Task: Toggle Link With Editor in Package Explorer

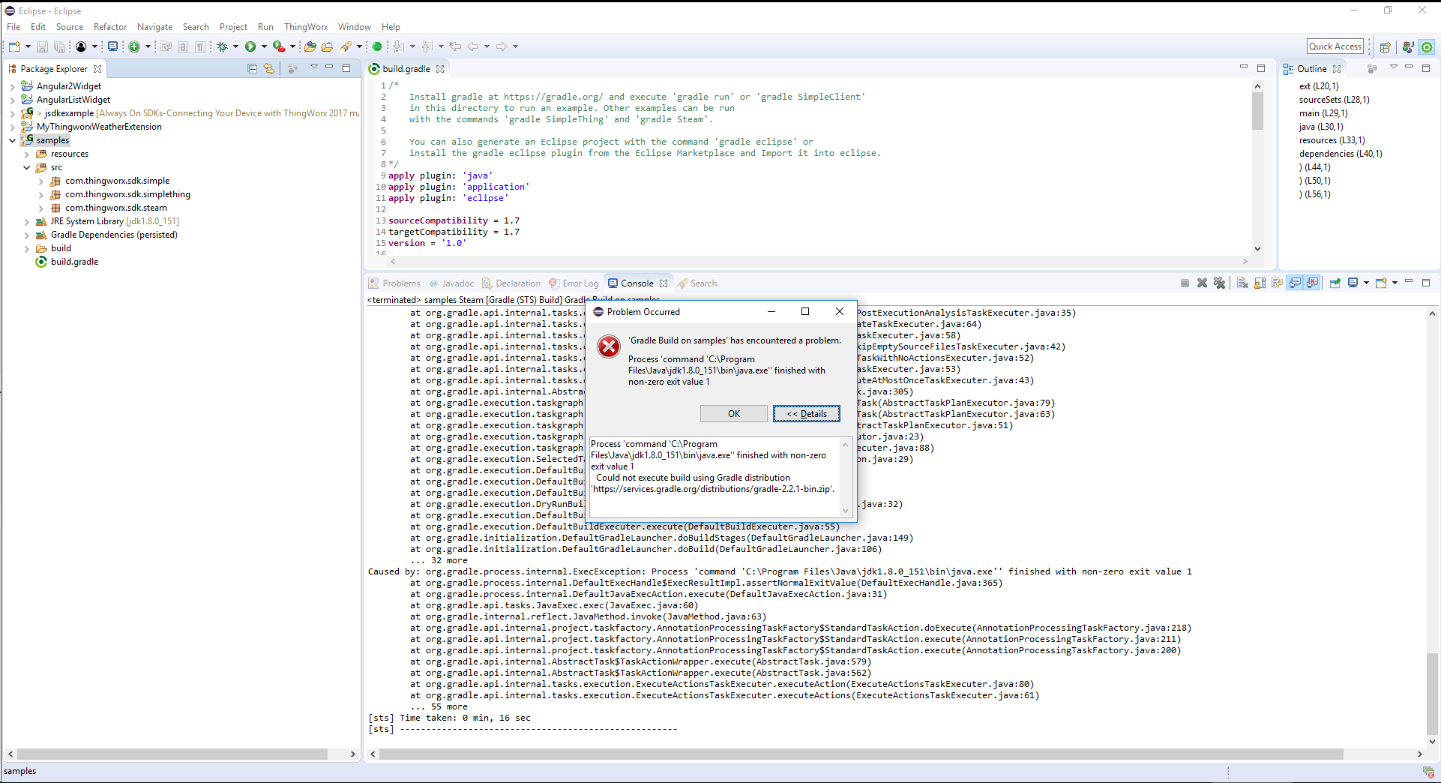Action: (268, 68)
